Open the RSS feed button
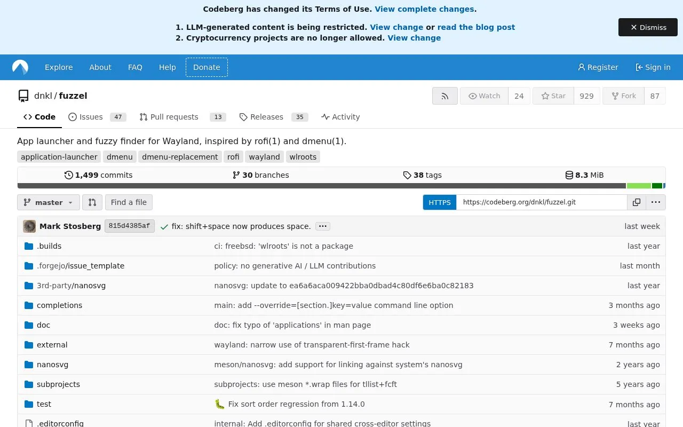The height and width of the screenshot is (427, 683). [445, 96]
